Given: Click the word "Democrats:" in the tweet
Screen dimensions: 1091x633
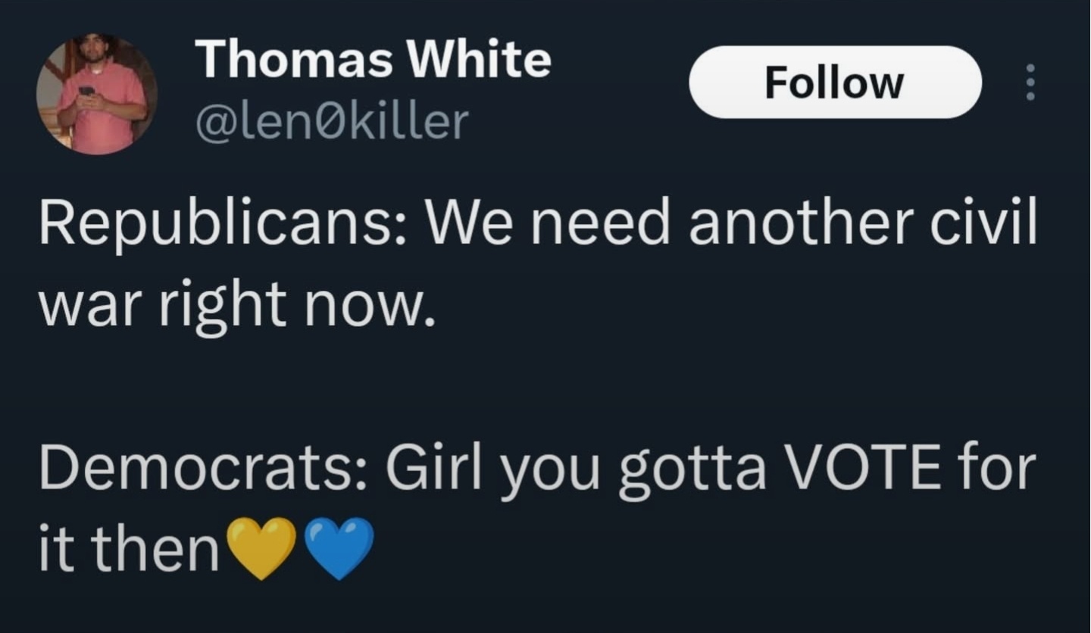Looking at the screenshot, I should coord(205,469).
